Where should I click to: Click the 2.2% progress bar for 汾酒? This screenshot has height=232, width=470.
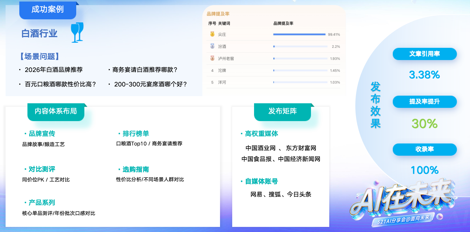300,47
